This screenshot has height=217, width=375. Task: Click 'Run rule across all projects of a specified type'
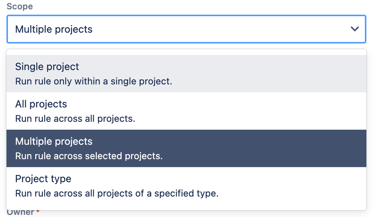point(117,193)
